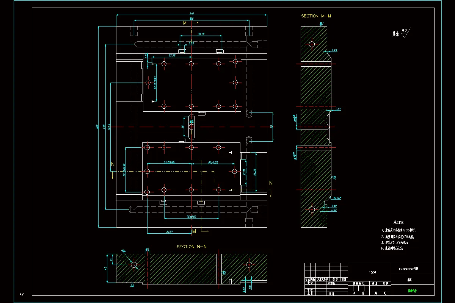Click the 35.18 vertical dimension text

tap(244, 172)
